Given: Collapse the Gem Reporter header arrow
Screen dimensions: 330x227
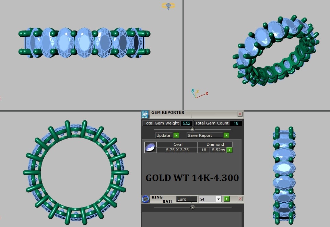Looking at the screenshot, I should coord(192,129).
